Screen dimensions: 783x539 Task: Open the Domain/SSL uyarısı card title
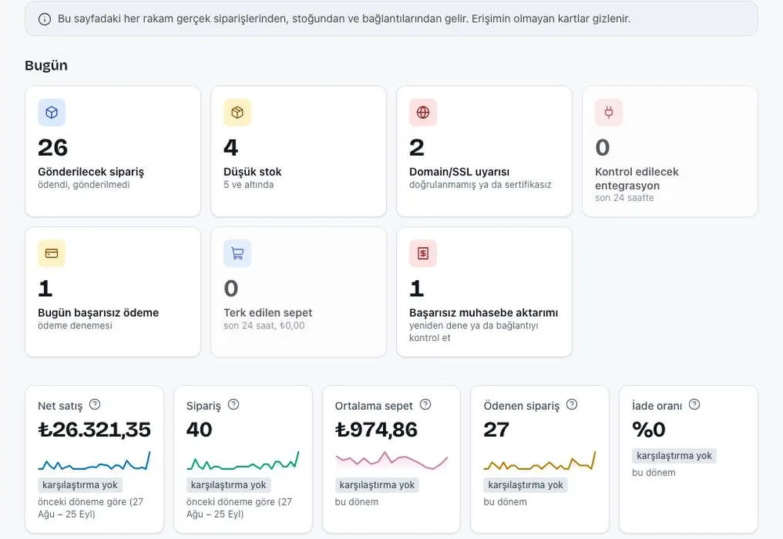click(460, 171)
